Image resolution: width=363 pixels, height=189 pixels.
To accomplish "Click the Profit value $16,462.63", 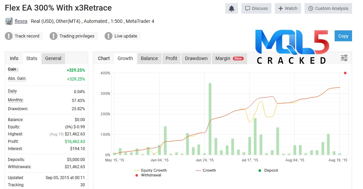I will (75, 141).
